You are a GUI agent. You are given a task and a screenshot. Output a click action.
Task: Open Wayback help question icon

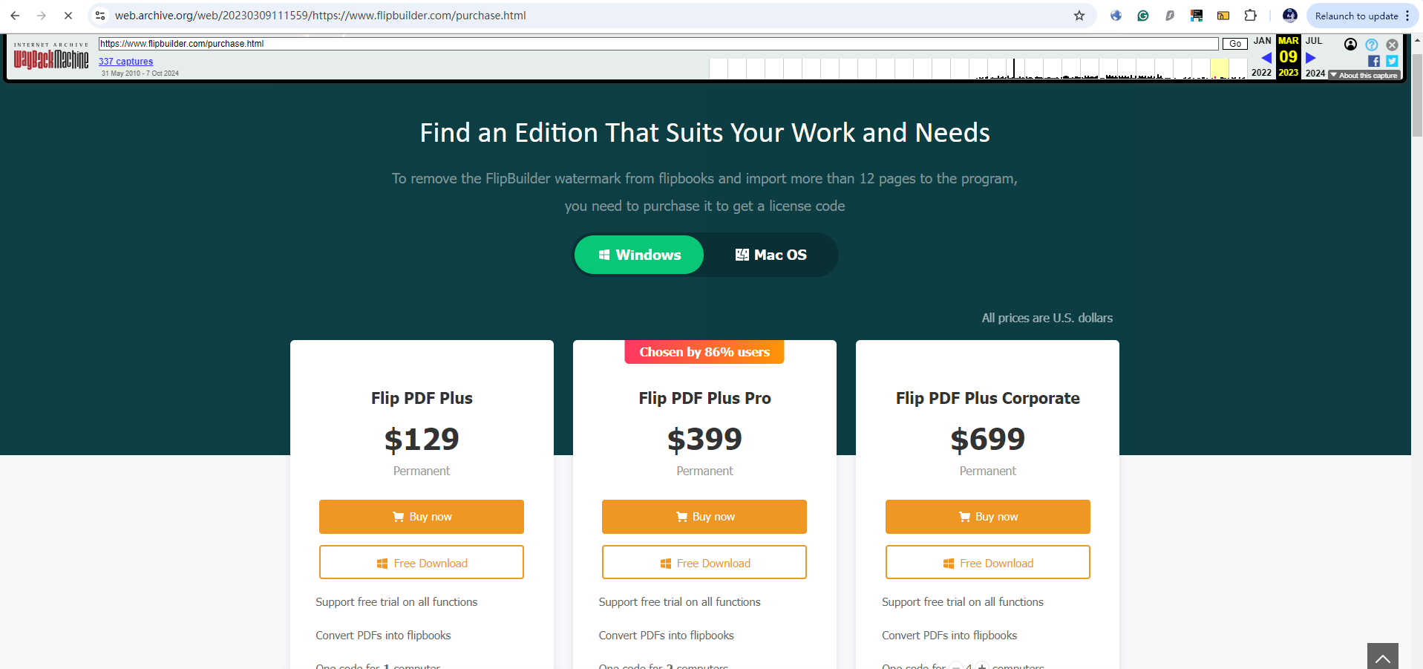1372,45
